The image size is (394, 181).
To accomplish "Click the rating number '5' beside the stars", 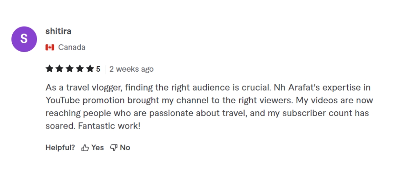I will 98,69.
